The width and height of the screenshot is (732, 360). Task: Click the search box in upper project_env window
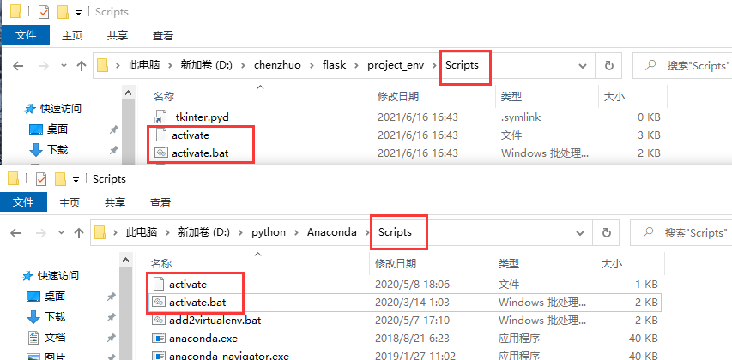pyautogui.click(x=682, y=66)
